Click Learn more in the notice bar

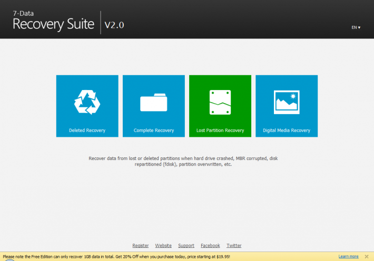pos(349,256)
